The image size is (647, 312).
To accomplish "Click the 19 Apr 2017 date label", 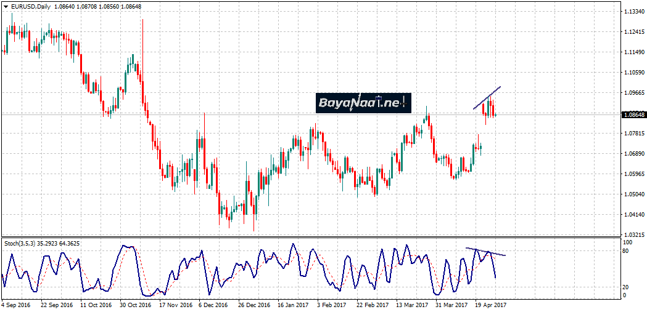I will [491, 305].
